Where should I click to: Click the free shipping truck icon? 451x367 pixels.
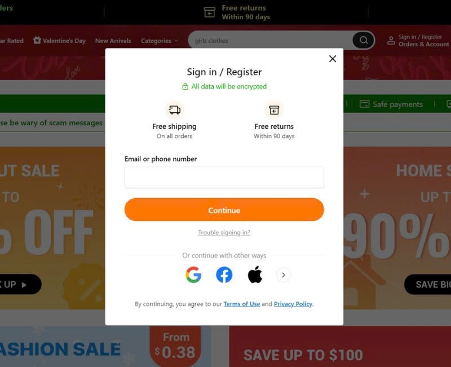[x=175, y=110]
